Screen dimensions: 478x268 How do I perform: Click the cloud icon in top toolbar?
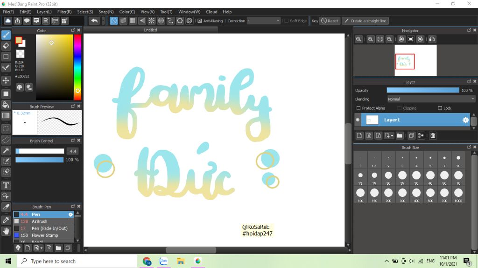[x=8, y=20]
